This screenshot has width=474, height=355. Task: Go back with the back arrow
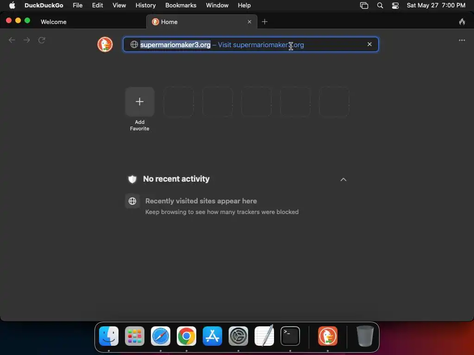[x=12, y=40]
